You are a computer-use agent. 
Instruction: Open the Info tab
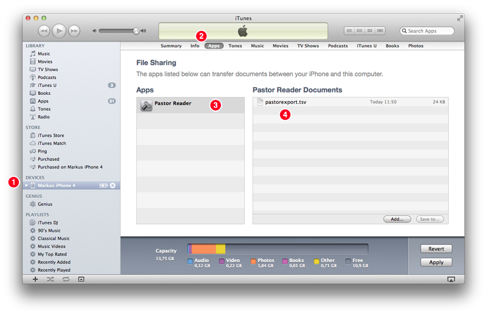click(x=195, y=46)
